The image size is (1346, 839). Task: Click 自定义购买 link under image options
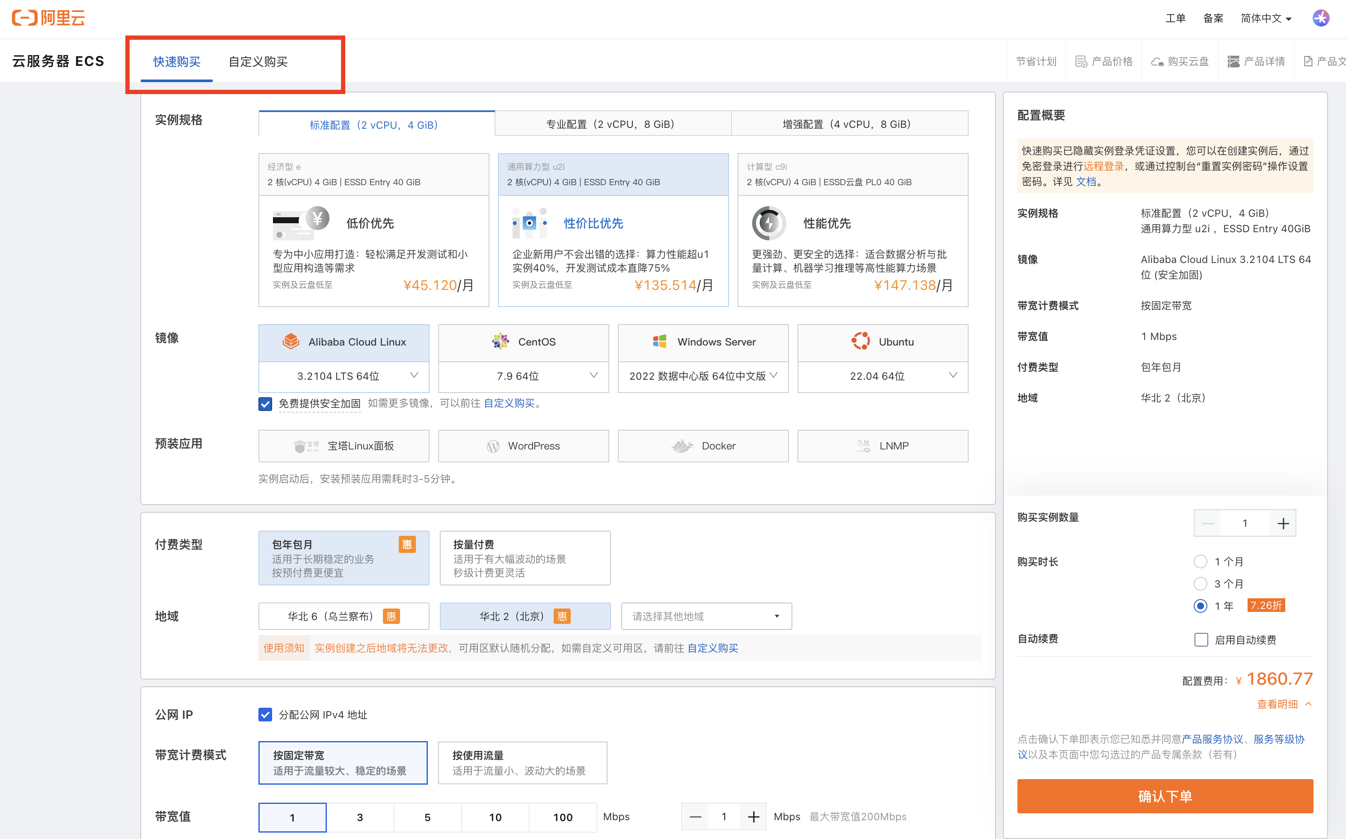pyautogui.click(x=510, y=403)
